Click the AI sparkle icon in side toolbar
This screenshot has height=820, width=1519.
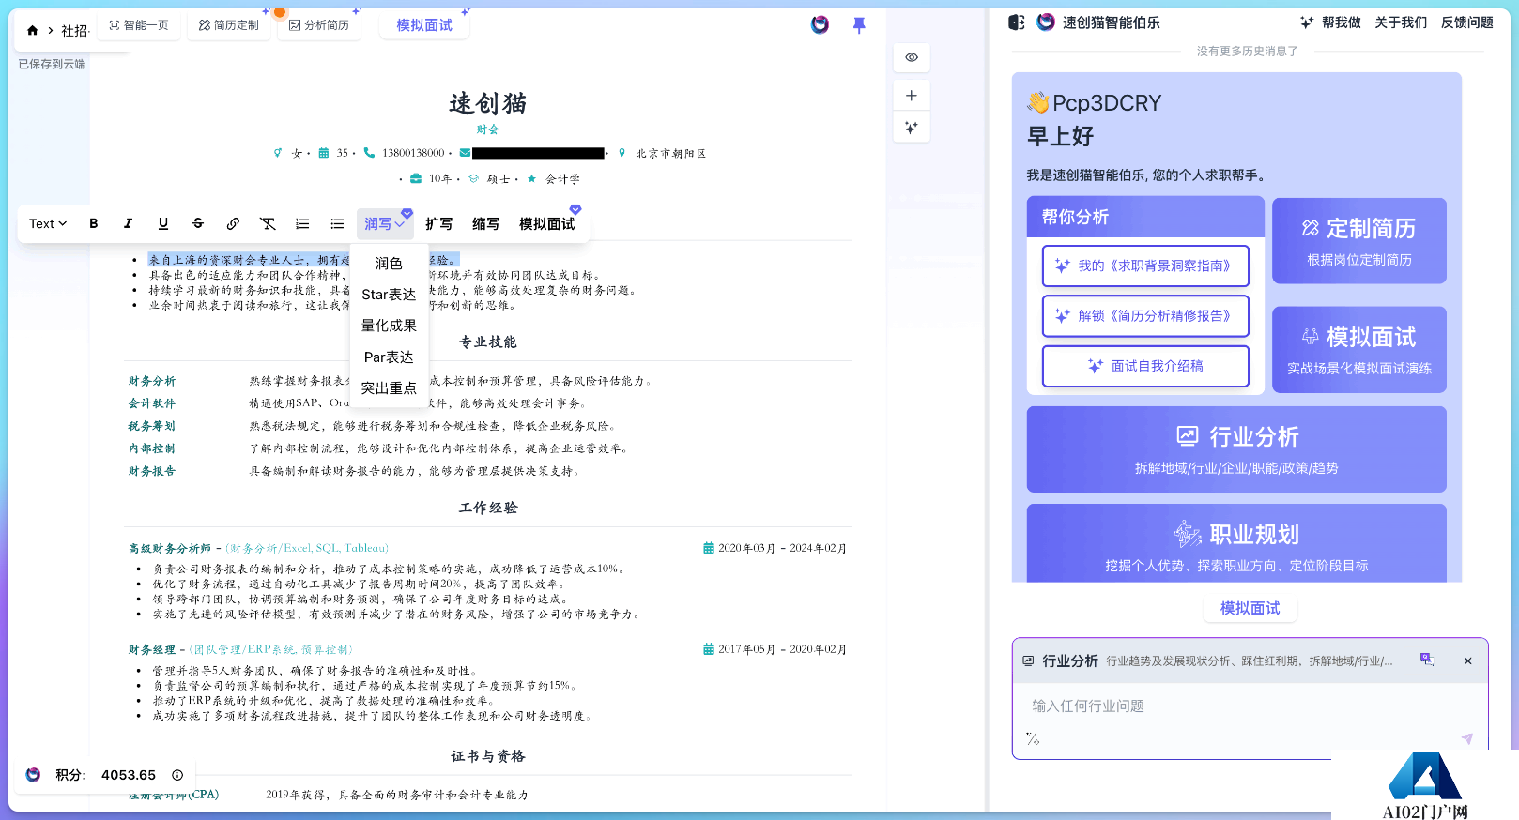pyautogui.click(x=912, y=128)
